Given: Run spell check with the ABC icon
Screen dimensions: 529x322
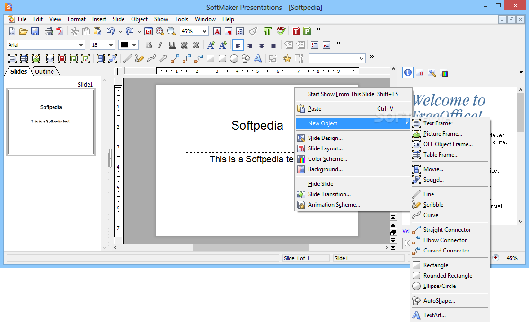Looking at the screenshot, I should coord(281,31).
